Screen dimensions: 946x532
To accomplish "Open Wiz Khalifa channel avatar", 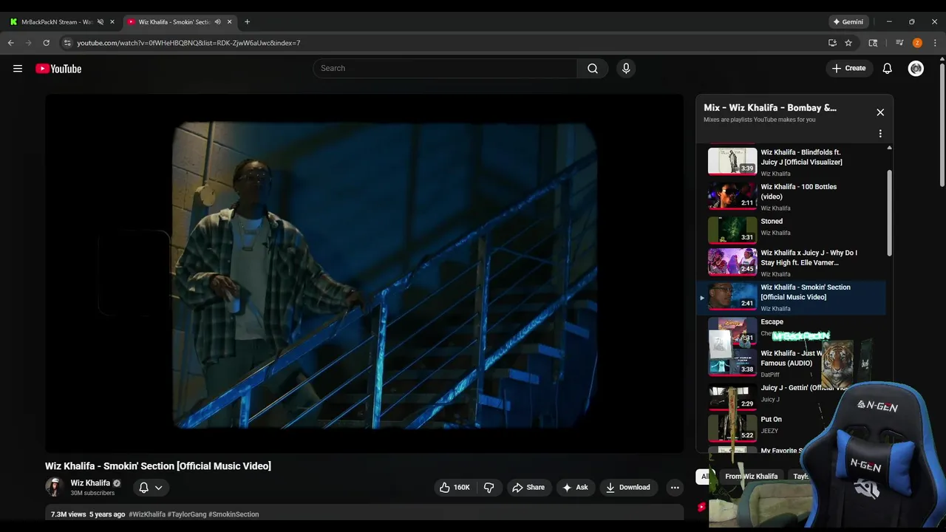I will [x=55, y=487].
